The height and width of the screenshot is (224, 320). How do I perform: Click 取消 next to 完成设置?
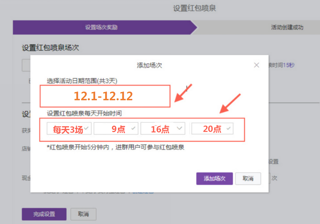pos(83,214)
